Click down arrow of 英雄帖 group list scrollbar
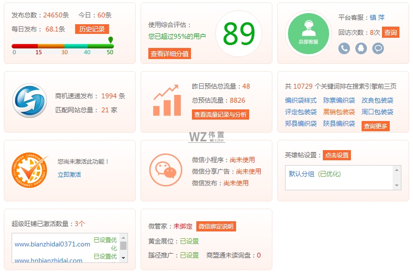This screenshot has height=275, width=413. pos(397,185)
